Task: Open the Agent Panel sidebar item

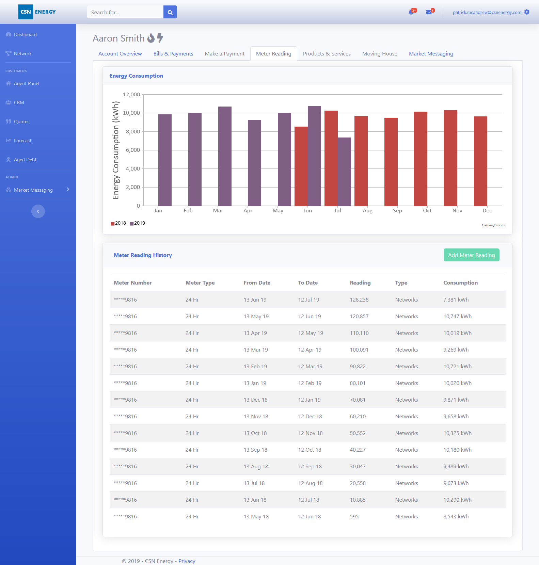Action: pyautogui.click(x=26, y=83)
